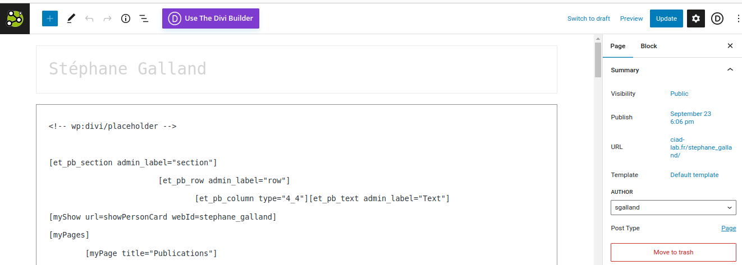The image size is (742, 265).
Task: Move the page to trash
Action: (x=674, y=252)
